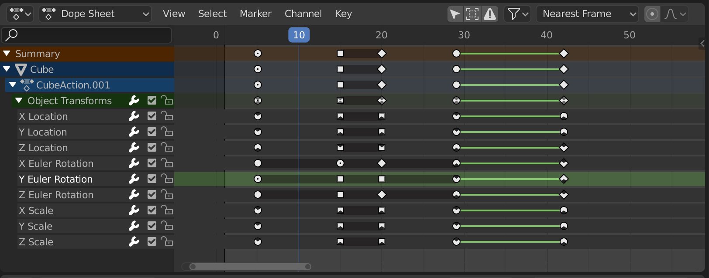
Task: Toggle proportional editing circle icon
Action: (652, 14)
